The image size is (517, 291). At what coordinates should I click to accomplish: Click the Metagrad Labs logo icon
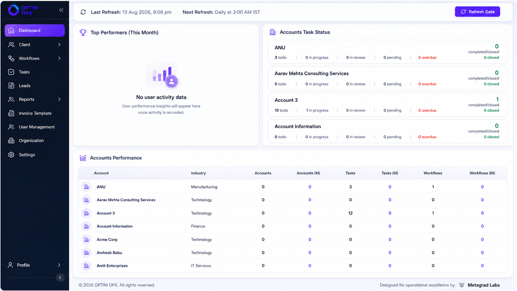[x=462, y=285]
